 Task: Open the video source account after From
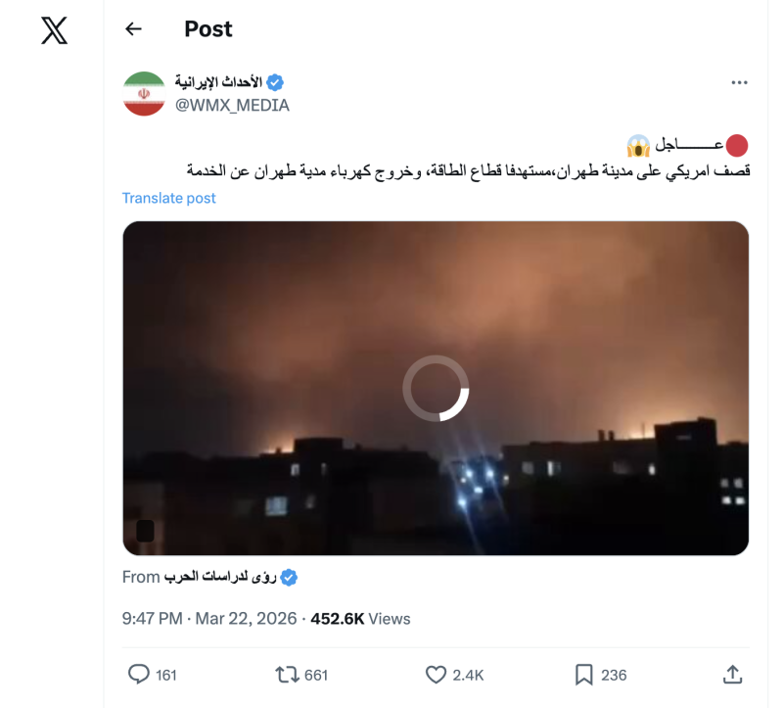[220, 577]
